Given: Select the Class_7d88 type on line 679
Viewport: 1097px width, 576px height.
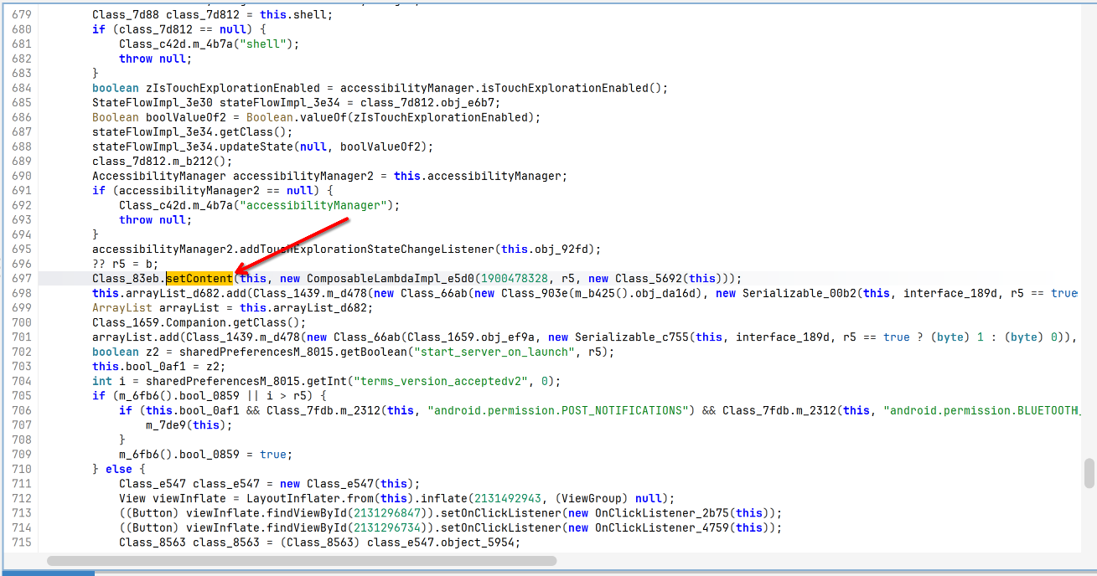Looking at the screenshot, I should 126,15.
